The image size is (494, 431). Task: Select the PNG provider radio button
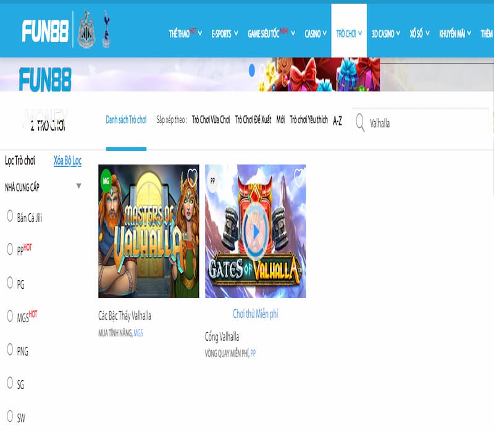point(10,349)
